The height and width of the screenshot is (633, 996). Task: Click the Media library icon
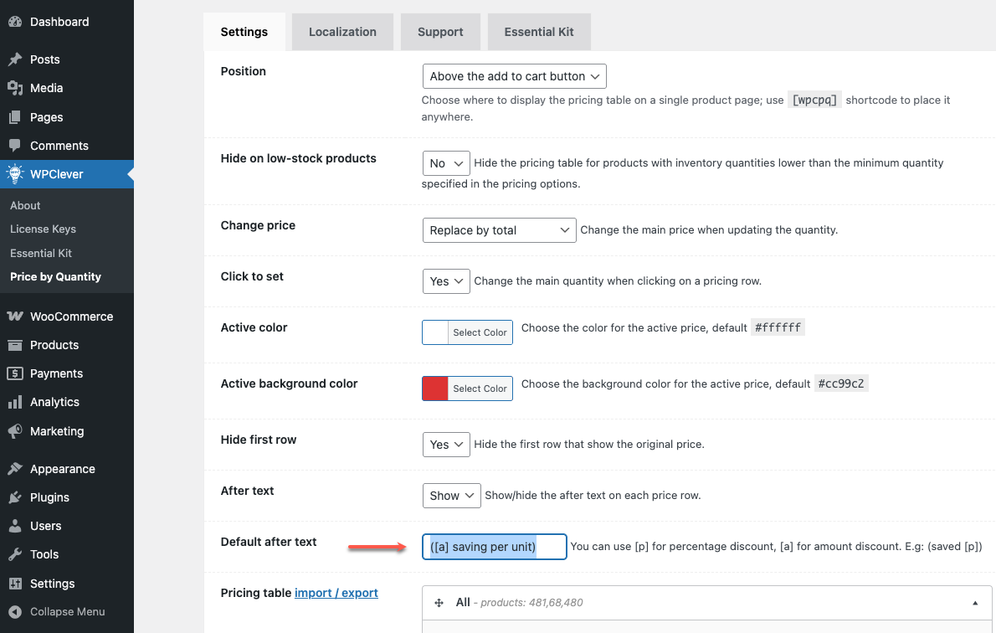coord(15,88)
